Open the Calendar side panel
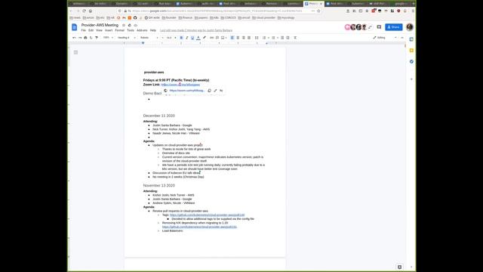 tap(411, 39)
